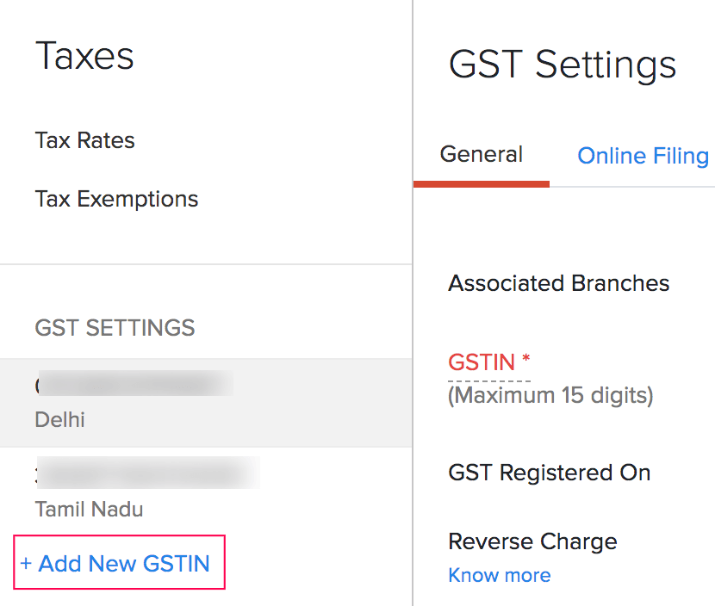Click the Reverse Charge label

click(x=532, y=541)
